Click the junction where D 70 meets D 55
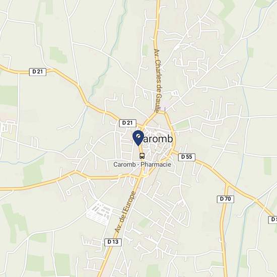The height and width of the screenshot is (277, 277). pos(228,184)
